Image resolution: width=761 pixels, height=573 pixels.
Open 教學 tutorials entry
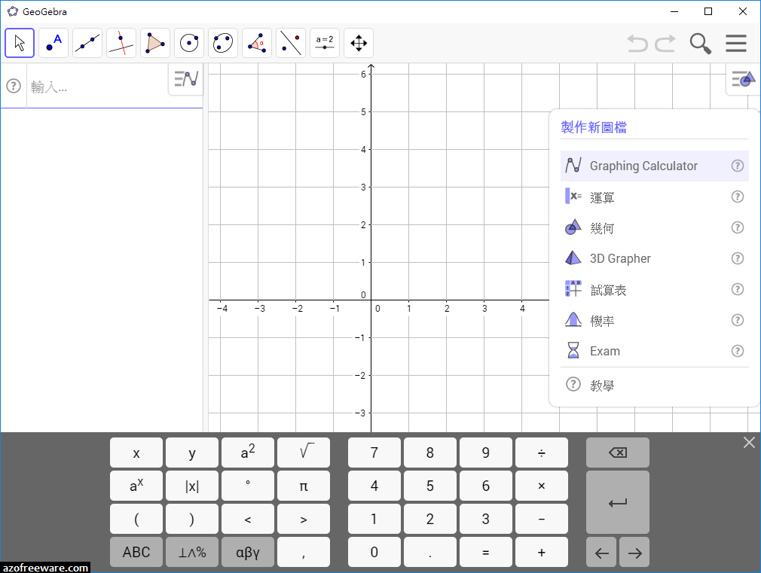(655, 386)
